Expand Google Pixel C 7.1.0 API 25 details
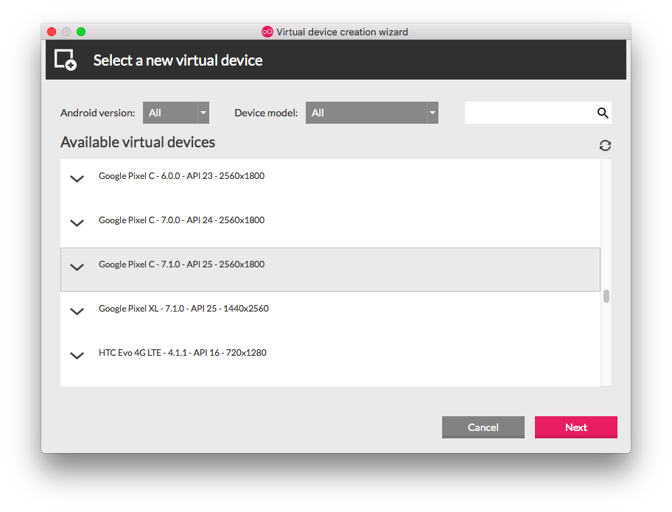 coord(77,267)
